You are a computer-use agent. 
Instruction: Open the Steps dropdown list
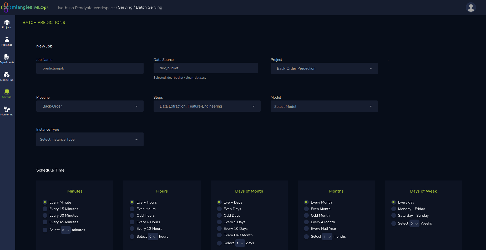pos(207,106)
